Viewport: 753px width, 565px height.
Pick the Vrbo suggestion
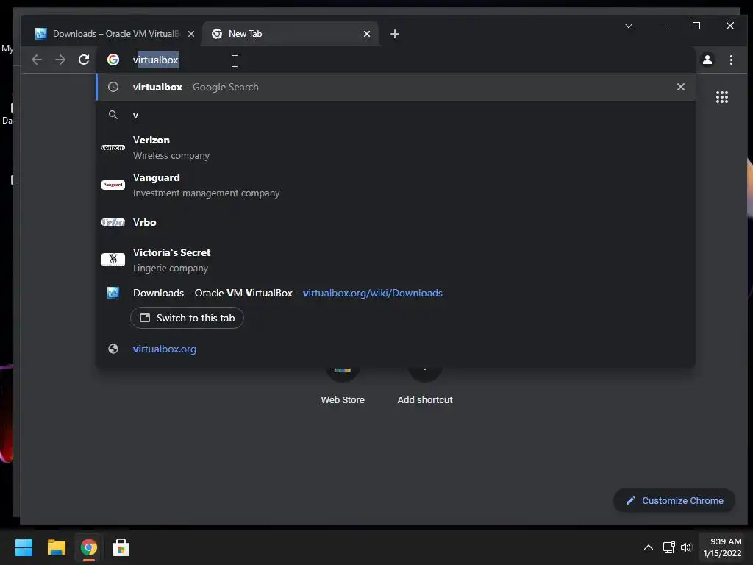pos(396,222)
